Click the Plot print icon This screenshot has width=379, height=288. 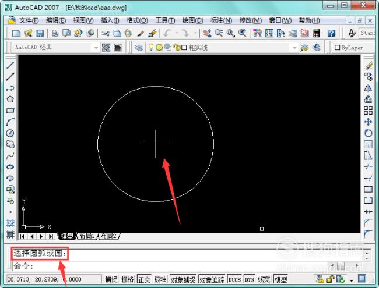coord(55,33)
